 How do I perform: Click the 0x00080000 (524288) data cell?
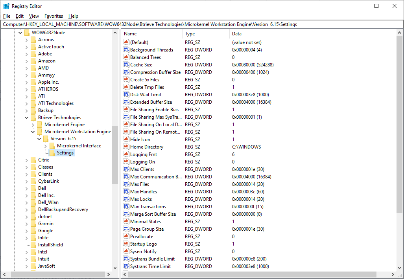pos(253,64)
